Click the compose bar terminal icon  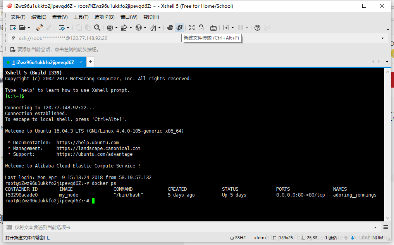9,227
